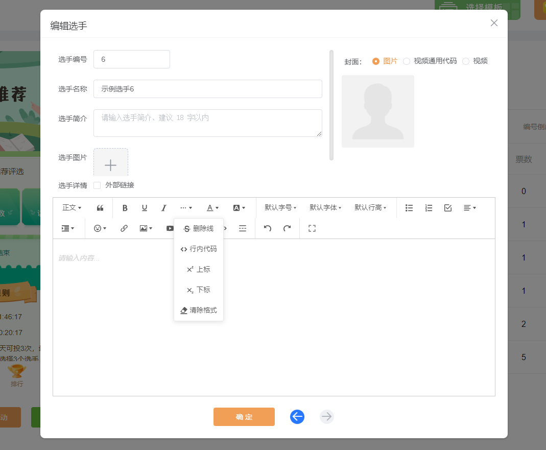Toggle bold formatting in the editor
546x450 pixels.
point(125,208)
